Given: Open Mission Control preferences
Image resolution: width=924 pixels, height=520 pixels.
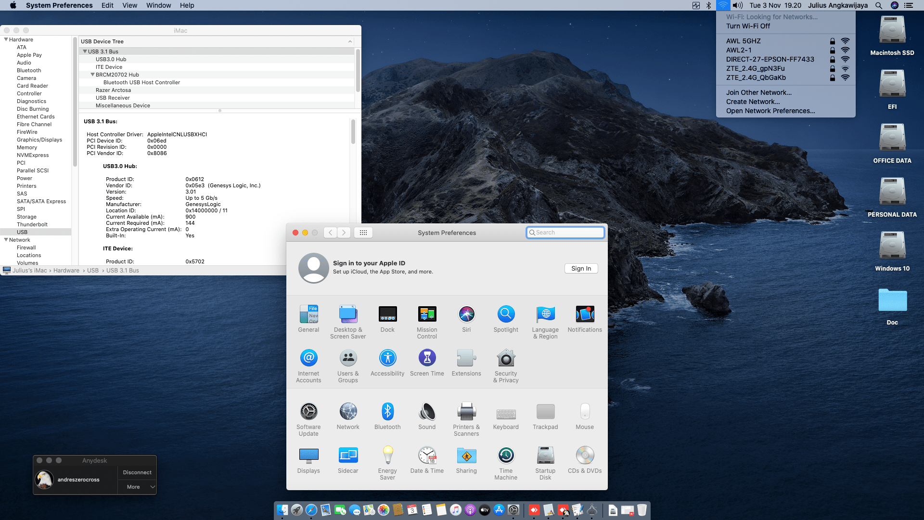Looking at the screenshot, I should click(427, 322).
